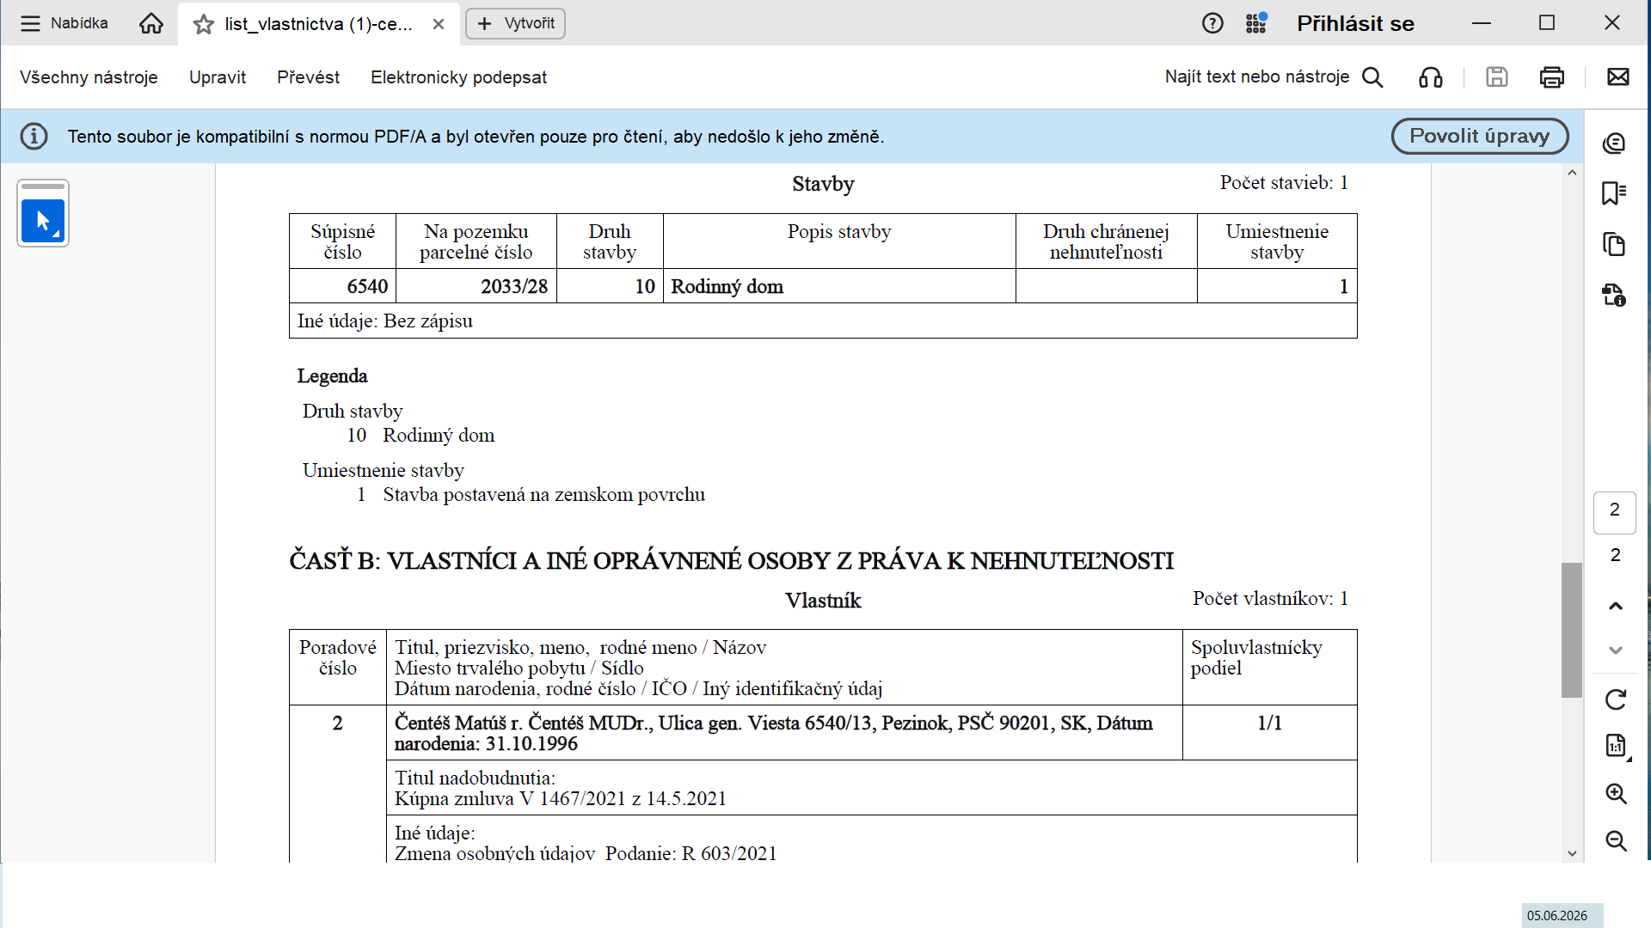The width and height of the screenshot is (1651, 928).
Task: Click the Rodinný dom table cell
Action: [x=838, y=286]
